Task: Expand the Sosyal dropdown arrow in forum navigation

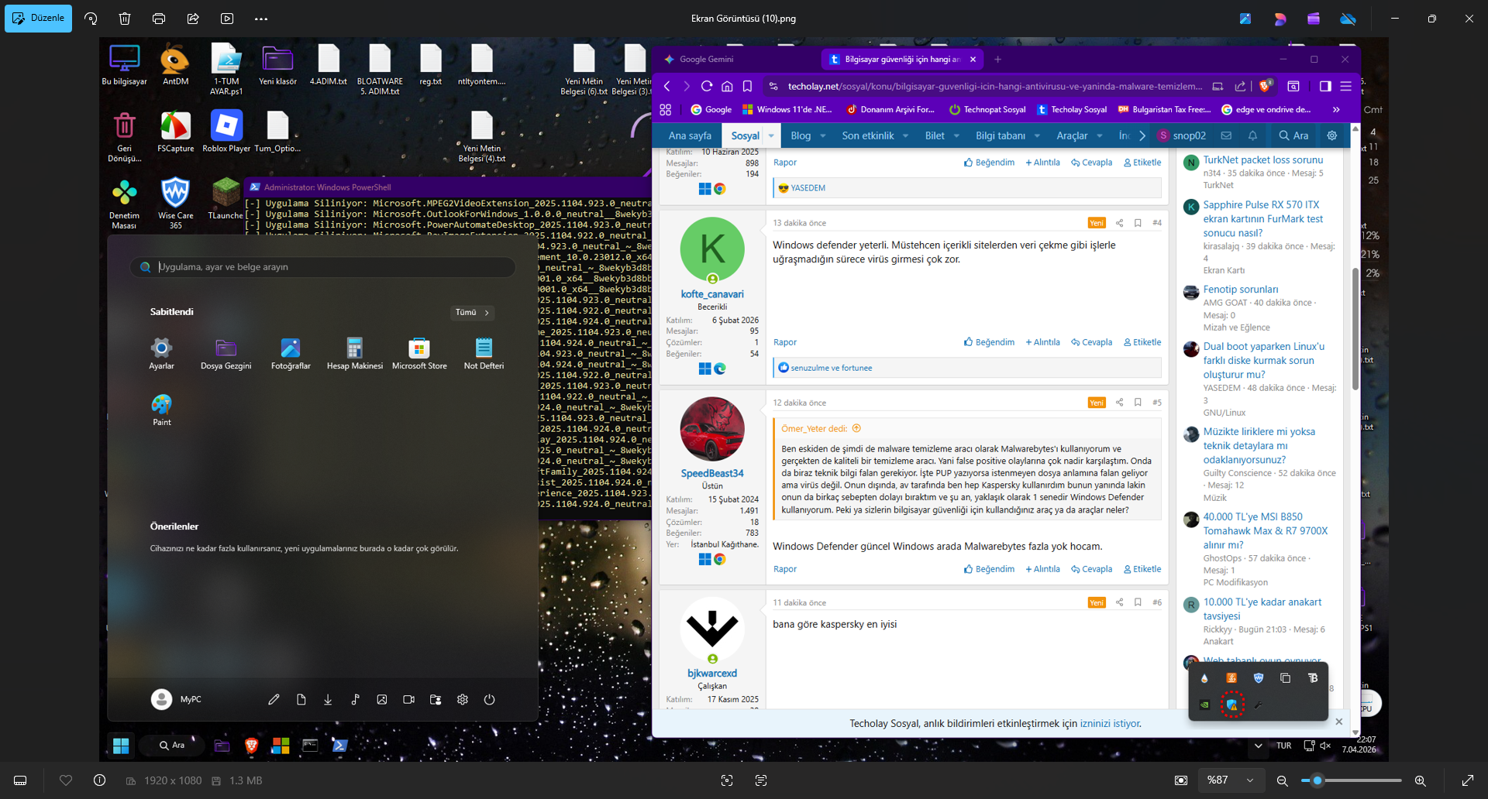Action: click(771, 135)
